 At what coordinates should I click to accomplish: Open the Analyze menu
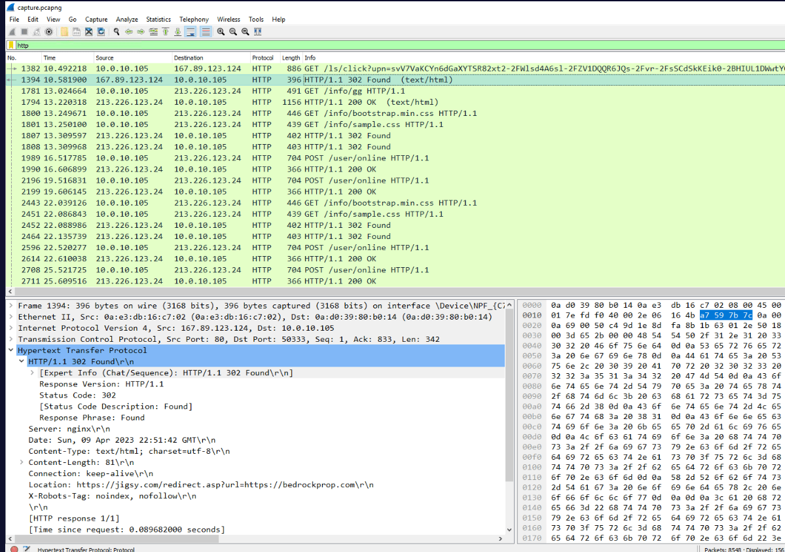tap(126, 19)
